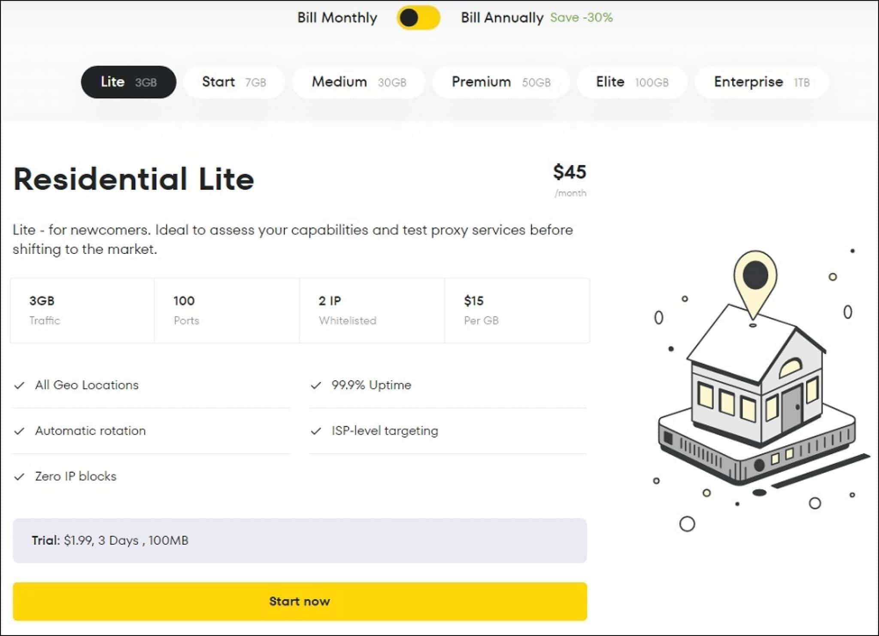This screenshot has width=879, height=636.
Task: Click the Automatic rotation checkmark icon
Action: [19, 431]
